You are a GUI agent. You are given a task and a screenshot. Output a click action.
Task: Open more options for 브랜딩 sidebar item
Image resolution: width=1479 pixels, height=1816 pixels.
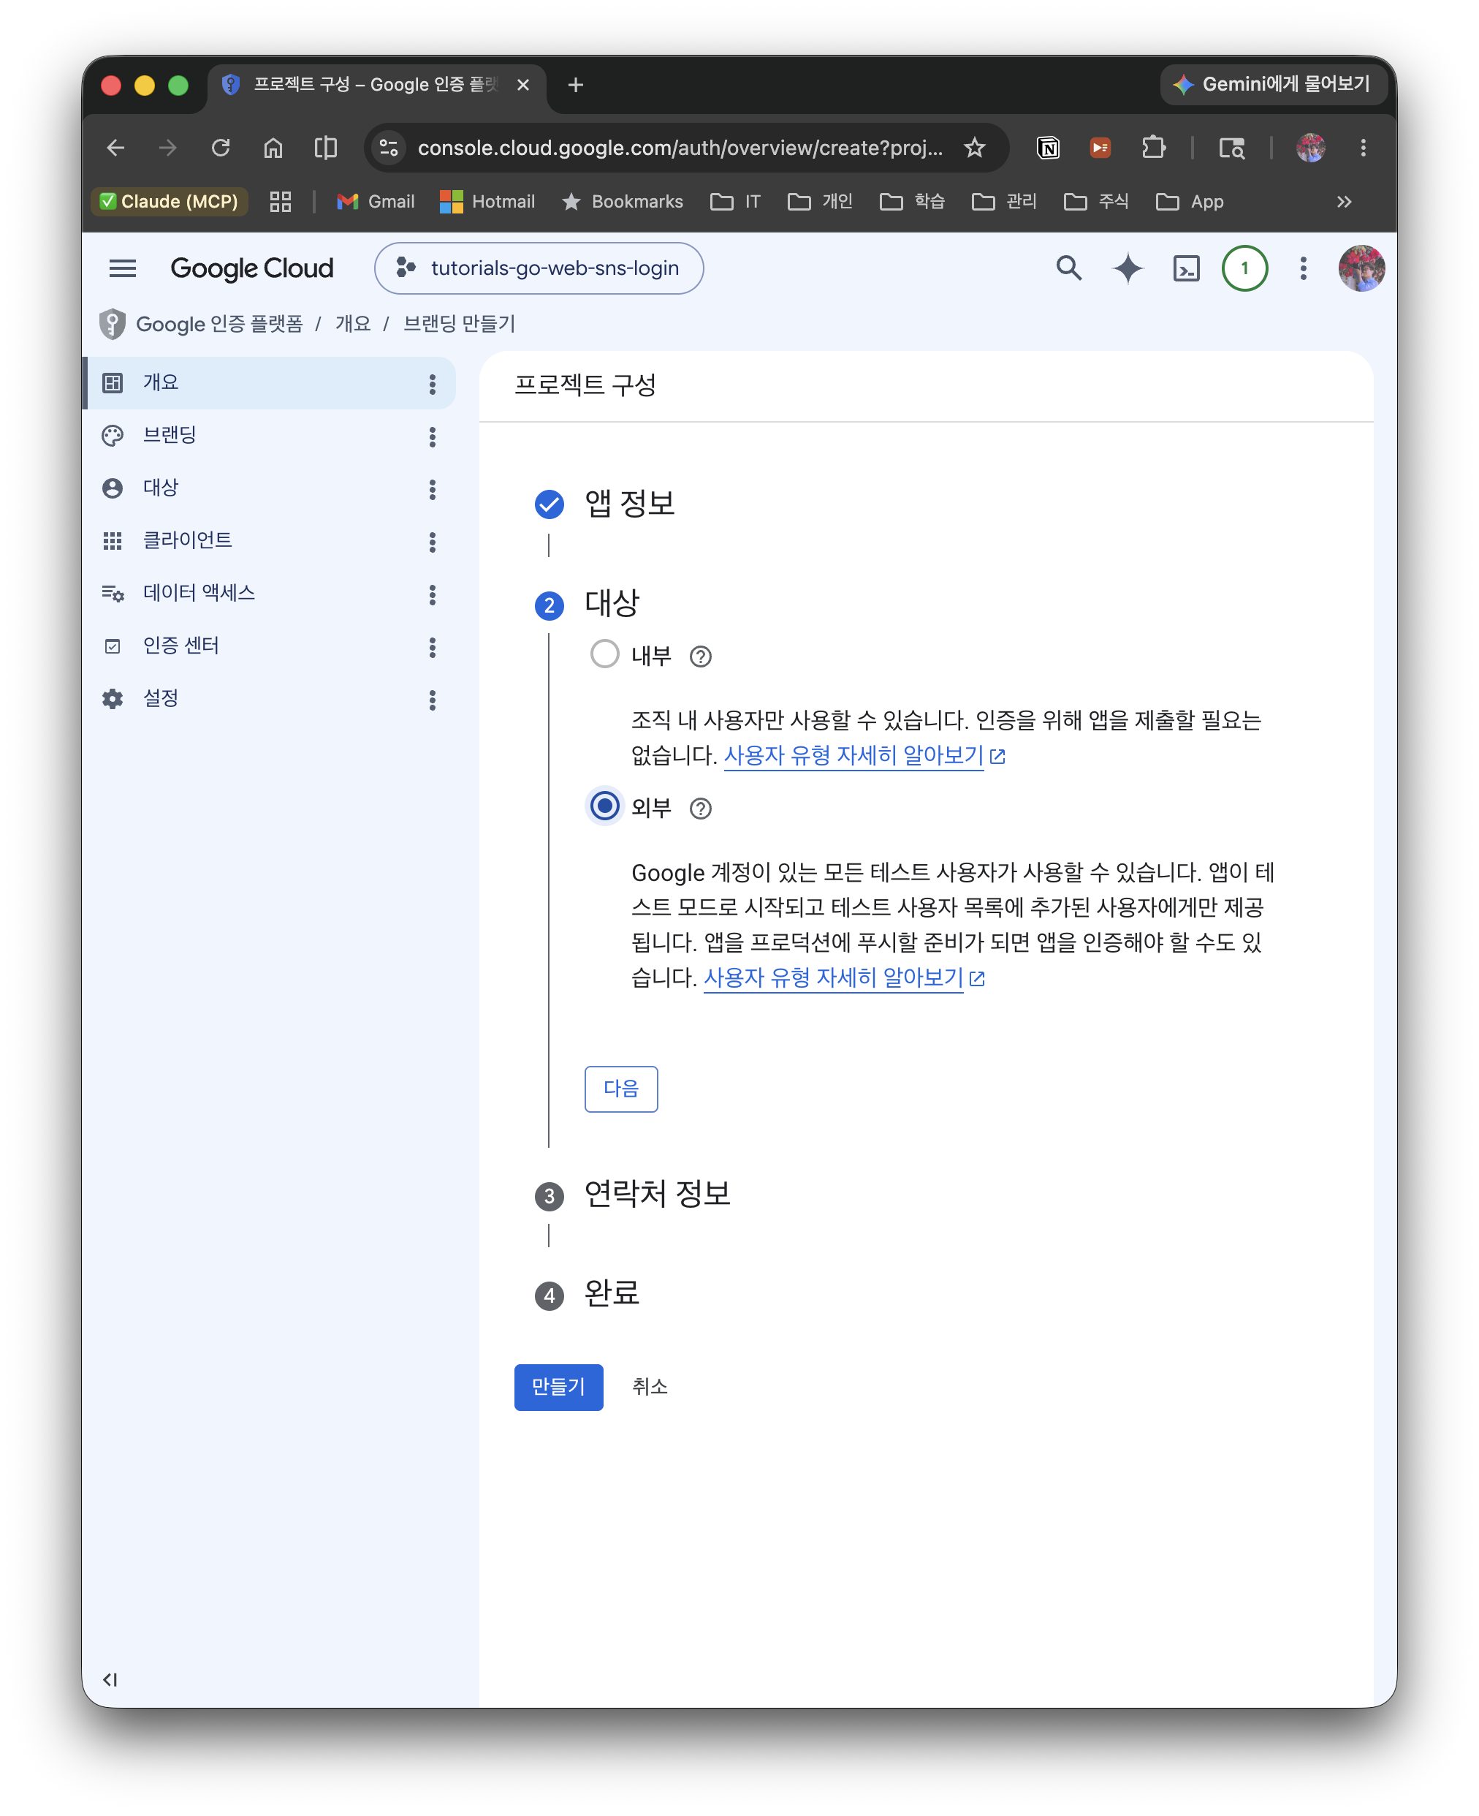pyautogui.click(x=433, y=437)
